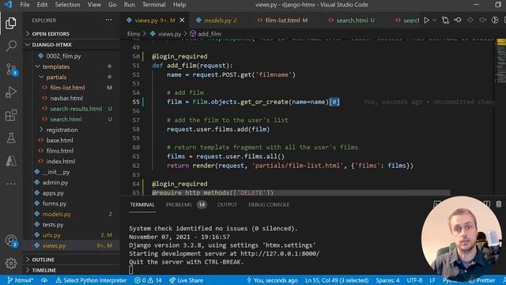Start Live Share session

[x=187, y=280]
